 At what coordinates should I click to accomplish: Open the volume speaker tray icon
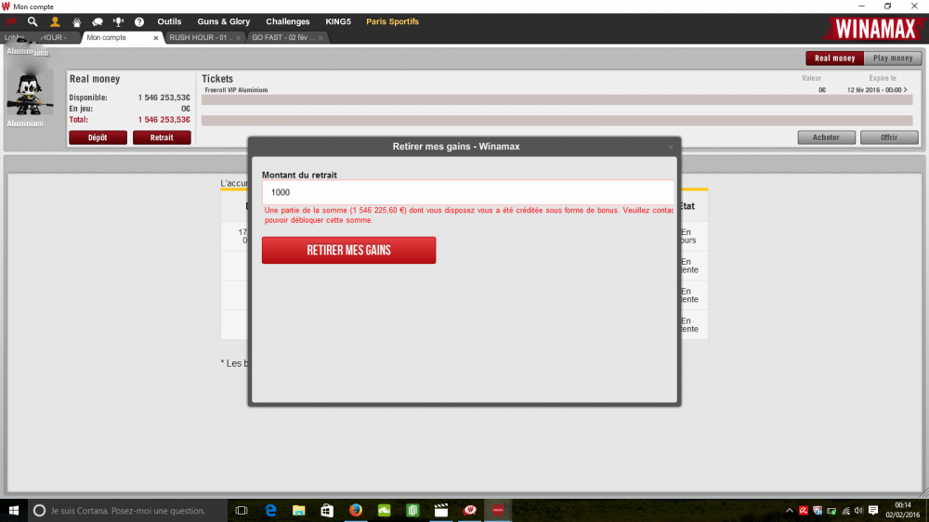click(x=859, y=511)
